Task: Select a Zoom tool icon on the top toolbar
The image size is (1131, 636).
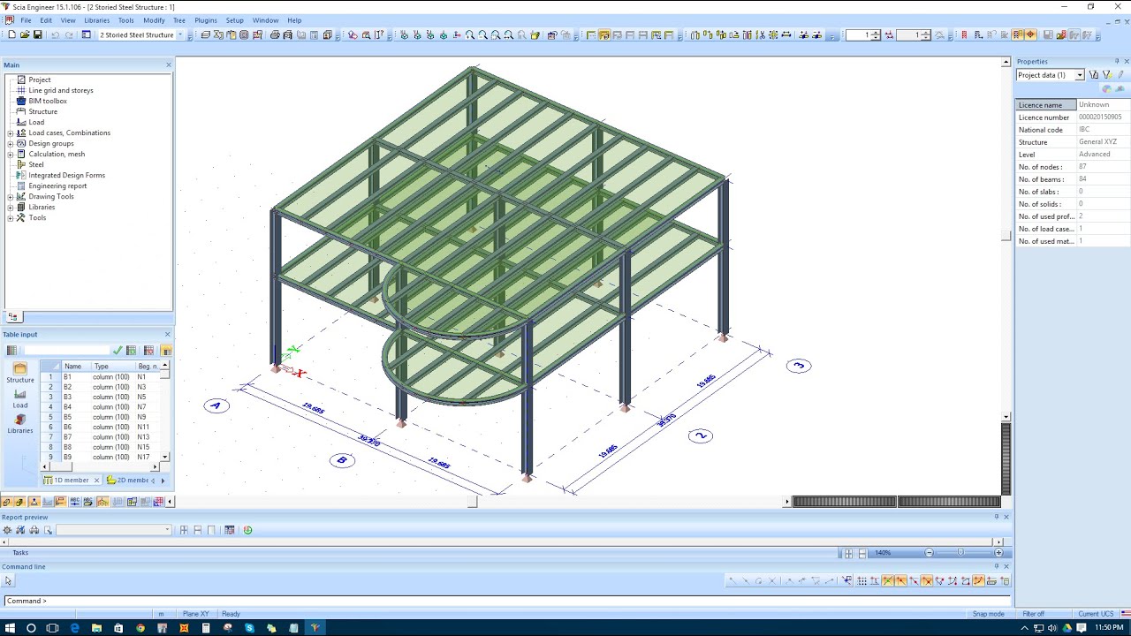Action: (470, 35)
